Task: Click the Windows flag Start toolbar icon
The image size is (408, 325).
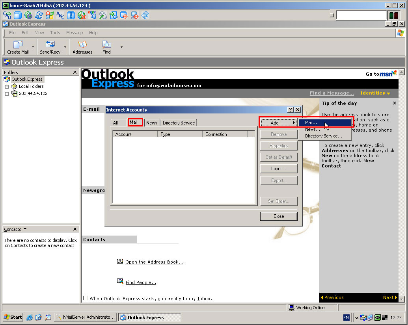Action: coord(49,15)
